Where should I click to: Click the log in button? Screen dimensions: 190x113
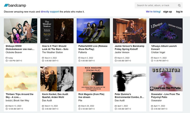(x=179, y=12)
